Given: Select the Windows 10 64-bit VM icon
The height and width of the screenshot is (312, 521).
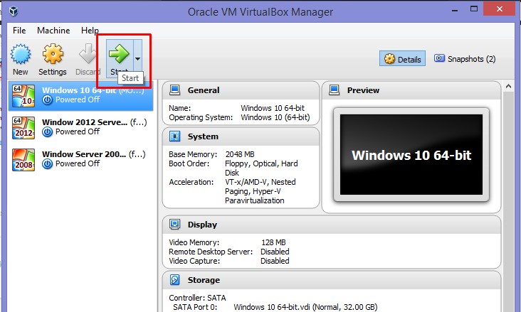Looking at the screenshot, I should coord(23,95).
